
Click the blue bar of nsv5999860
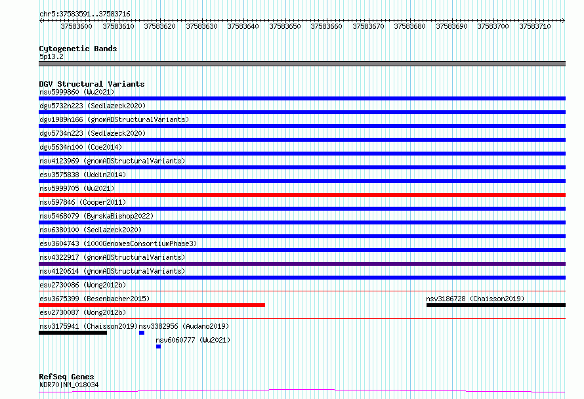point(302,98)
